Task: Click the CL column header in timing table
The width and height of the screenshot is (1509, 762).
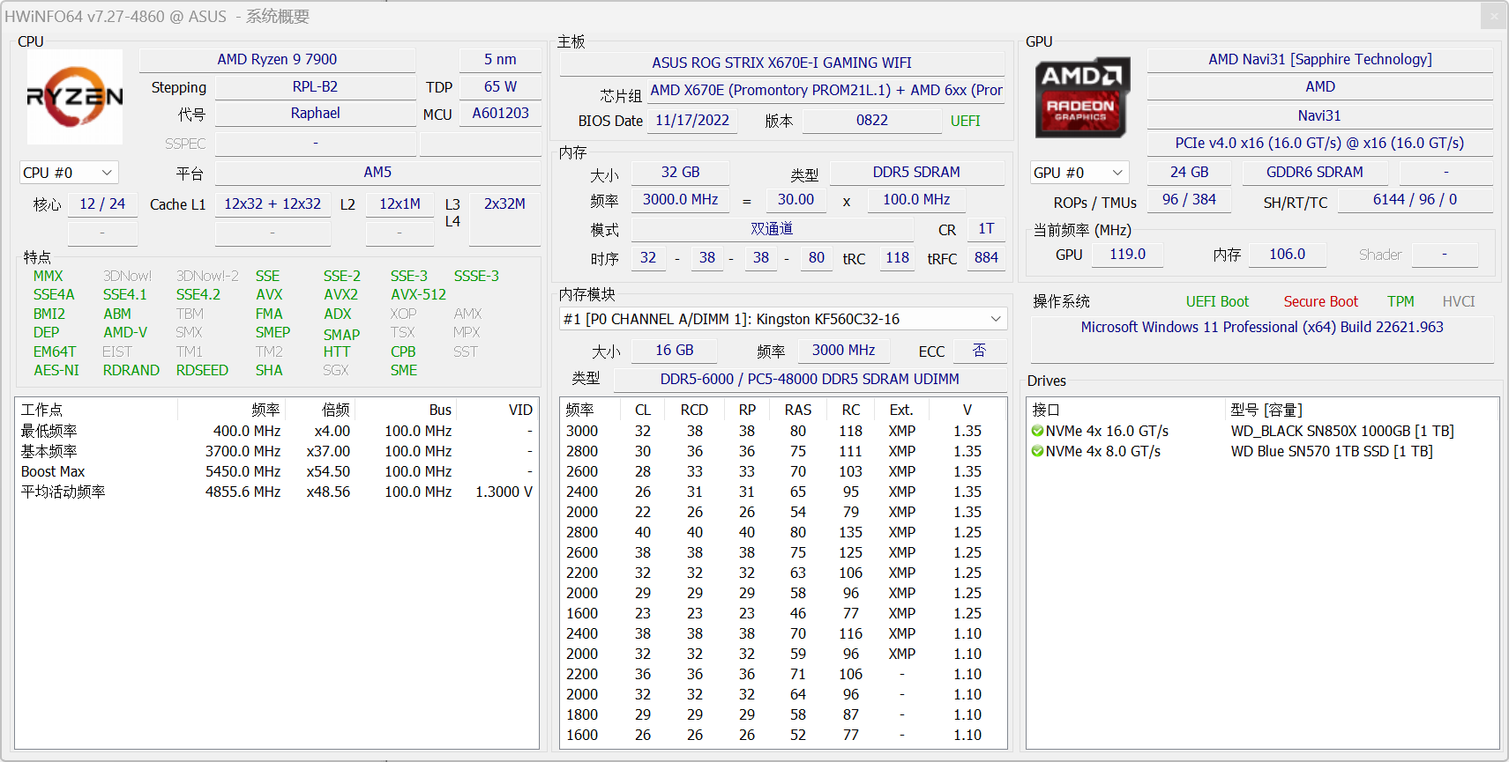Action: point(643,410)
